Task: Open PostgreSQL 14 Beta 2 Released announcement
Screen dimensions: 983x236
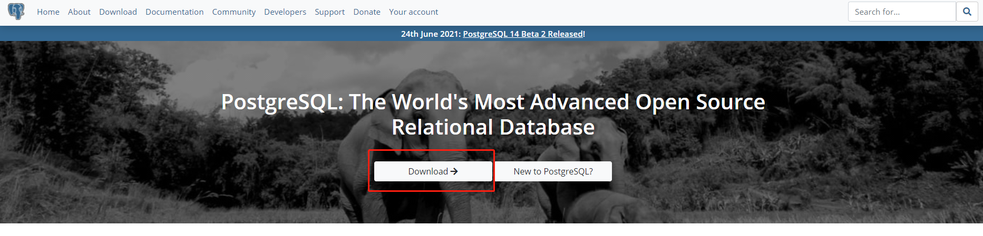Action: click(523, 34)
